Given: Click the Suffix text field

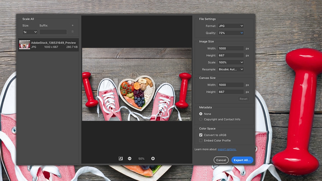Looking at the screenshot, I should click(x=53, y=32).
